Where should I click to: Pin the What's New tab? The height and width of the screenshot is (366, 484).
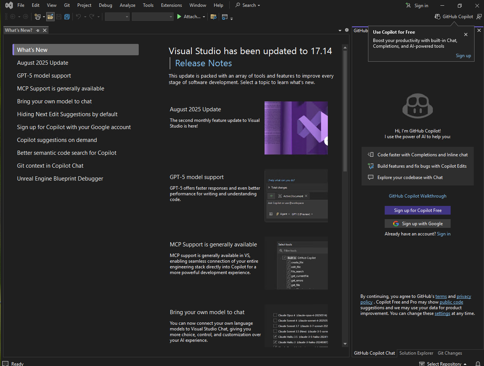38,30
